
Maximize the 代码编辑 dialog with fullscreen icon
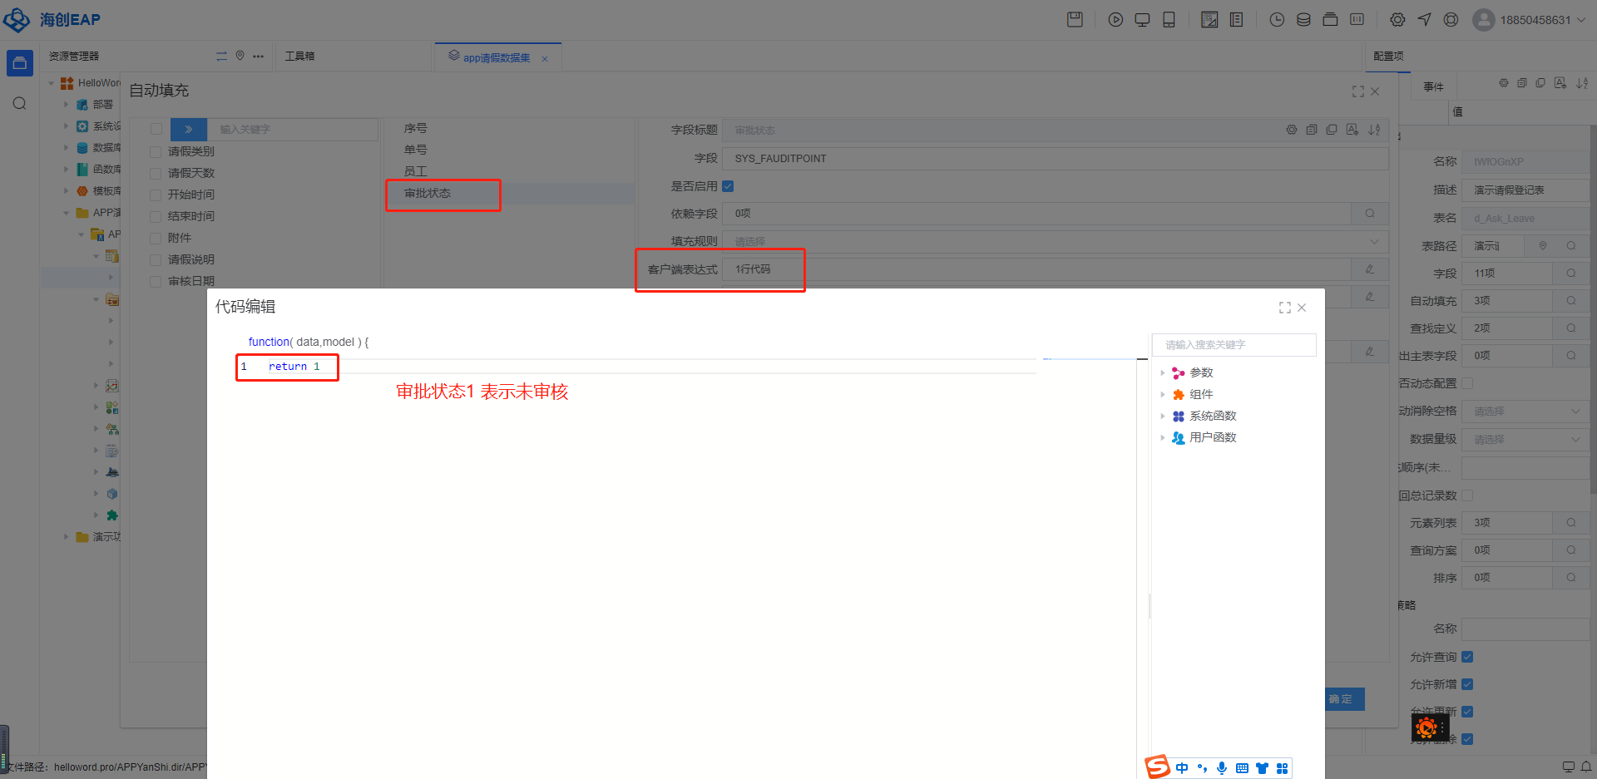(x=1284, y=308)
